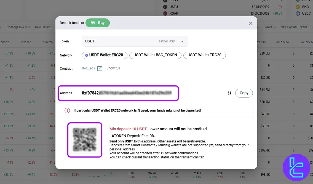This screenshot has width=313, height=184.
Task: Sort by CHG 29D column header
Action: (26, 42)
